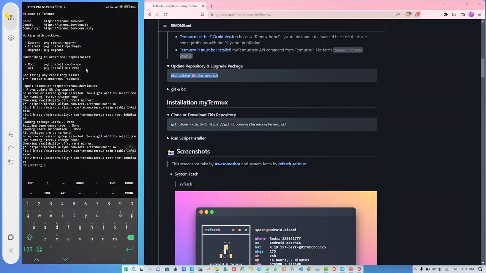Open the settings gear in the phone mirror sidebar

(x=11, y=37)
